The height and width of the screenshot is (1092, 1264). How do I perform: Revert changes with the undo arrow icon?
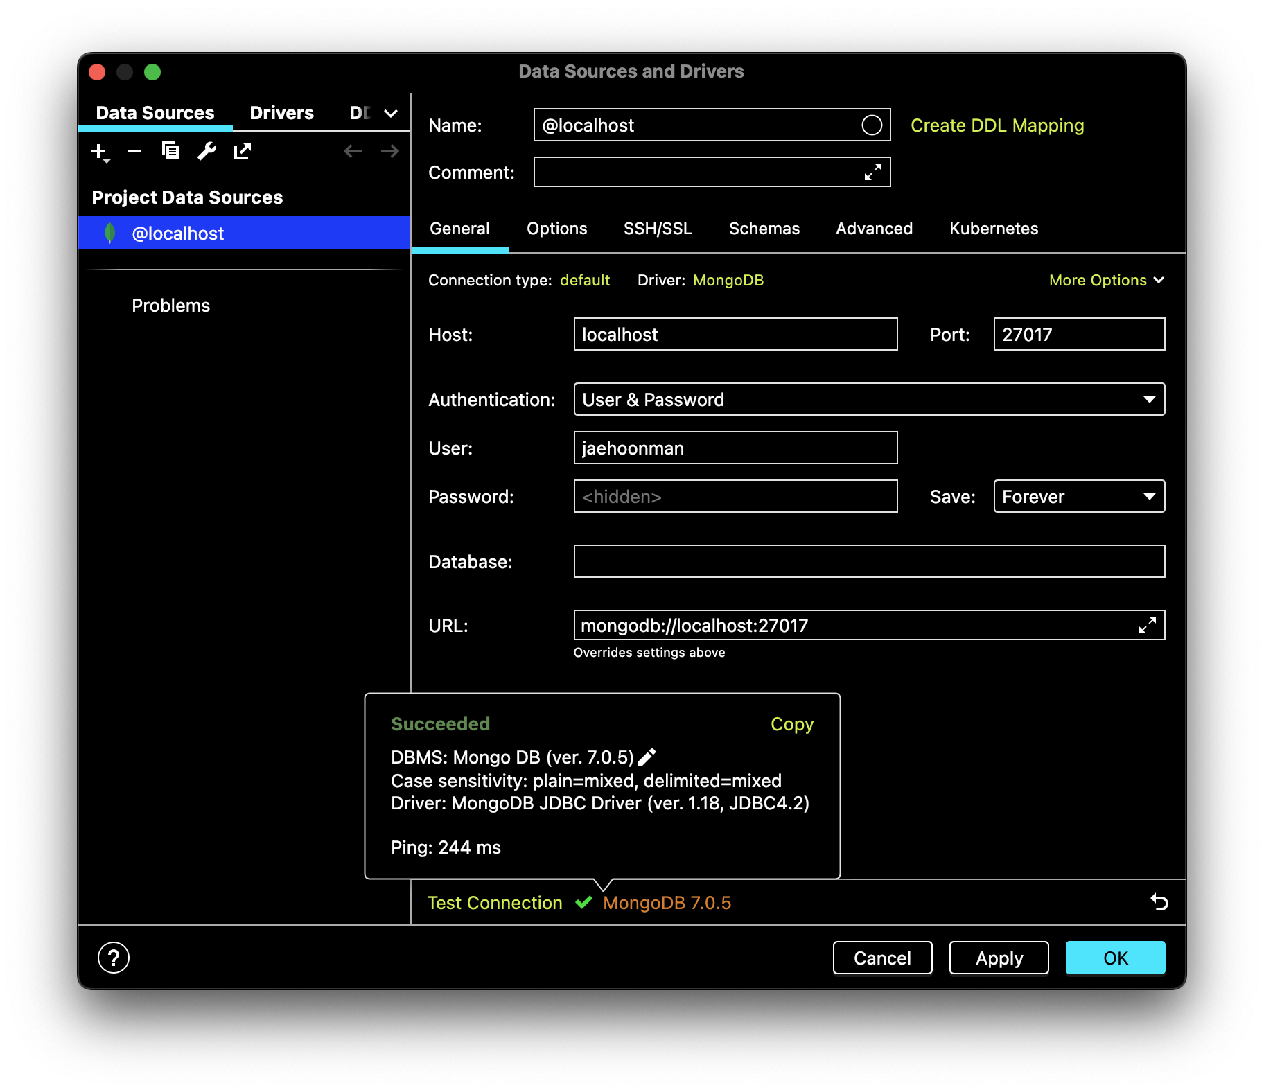click(1159, 902)
